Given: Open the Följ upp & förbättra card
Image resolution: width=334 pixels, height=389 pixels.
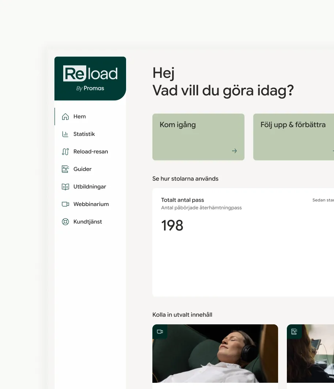Looking at the screenshot, I should coord(293,137).
